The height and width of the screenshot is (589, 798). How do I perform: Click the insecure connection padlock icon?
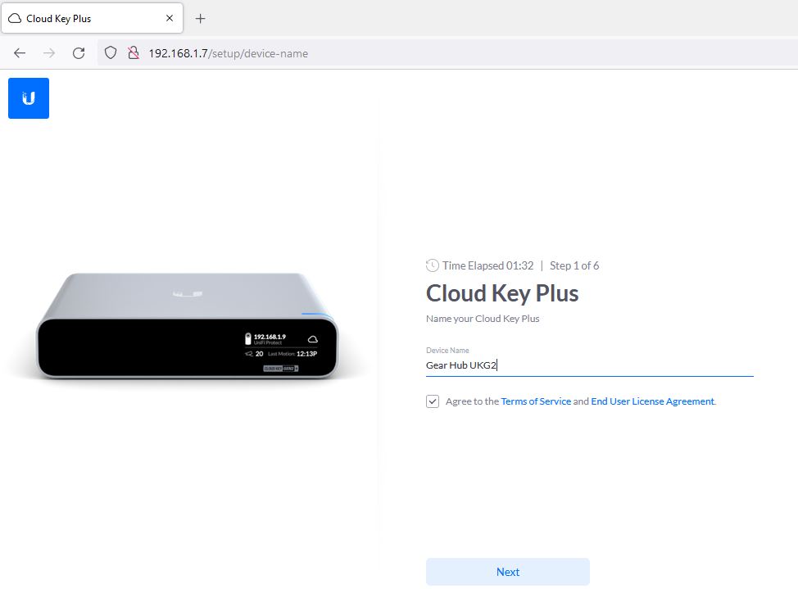tap(134, 53)
